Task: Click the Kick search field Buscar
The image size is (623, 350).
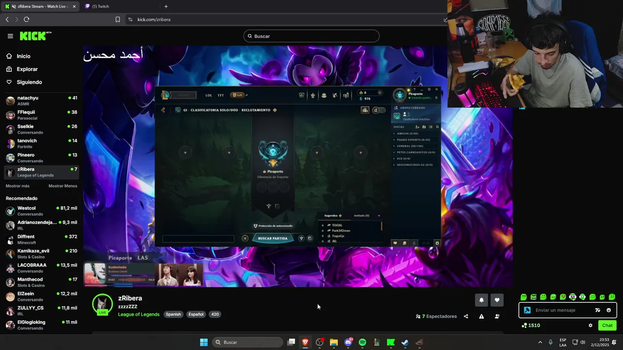Action: click(311, 36)
